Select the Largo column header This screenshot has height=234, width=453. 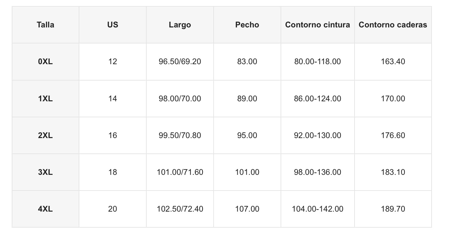tap(180, 25)
